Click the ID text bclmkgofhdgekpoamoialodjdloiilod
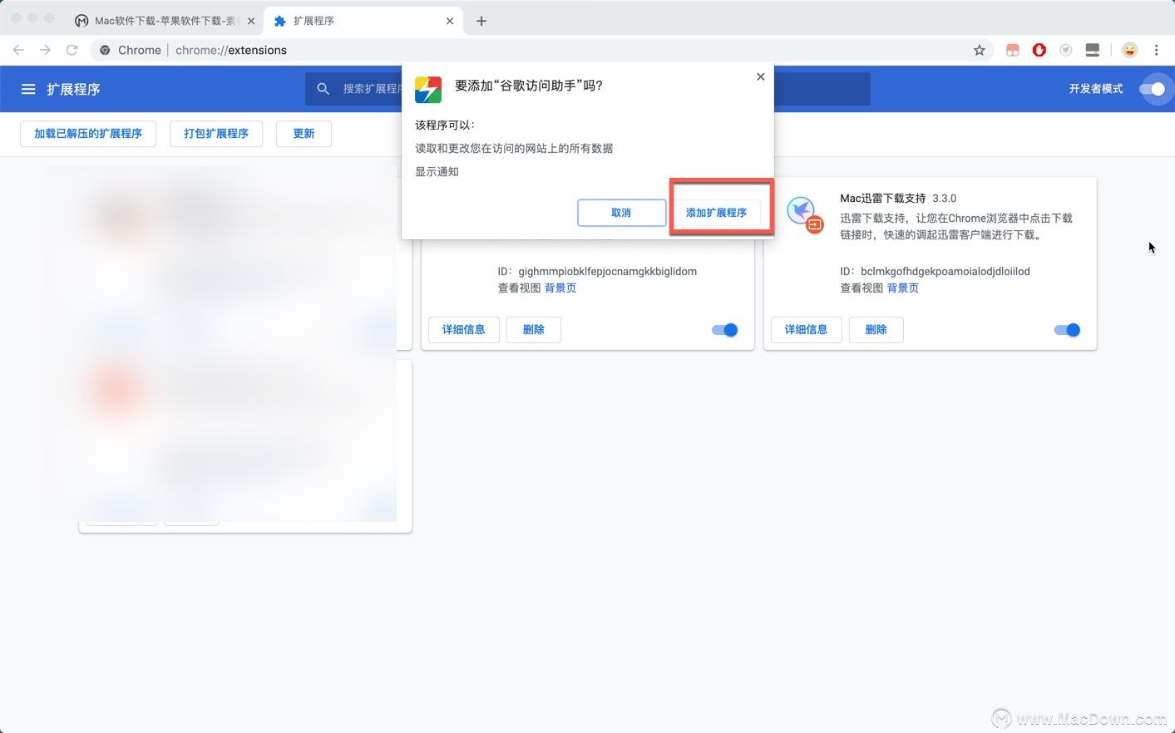Viewport: 1175px width, 733px height. 945,272
